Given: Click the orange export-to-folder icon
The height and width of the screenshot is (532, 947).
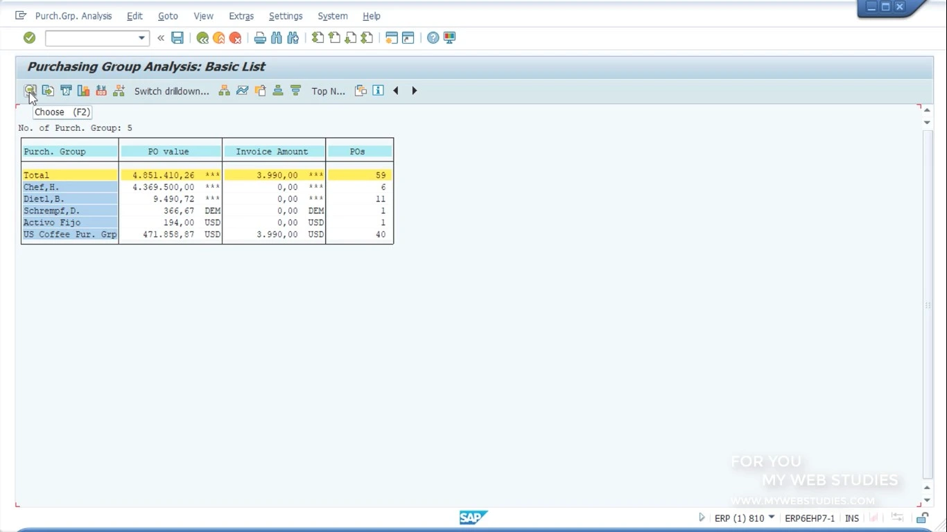Looking at the screenshot, I should tap(260, 91).
